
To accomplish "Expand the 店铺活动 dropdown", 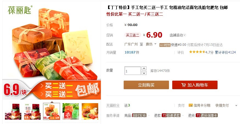I will click(178, 35).
